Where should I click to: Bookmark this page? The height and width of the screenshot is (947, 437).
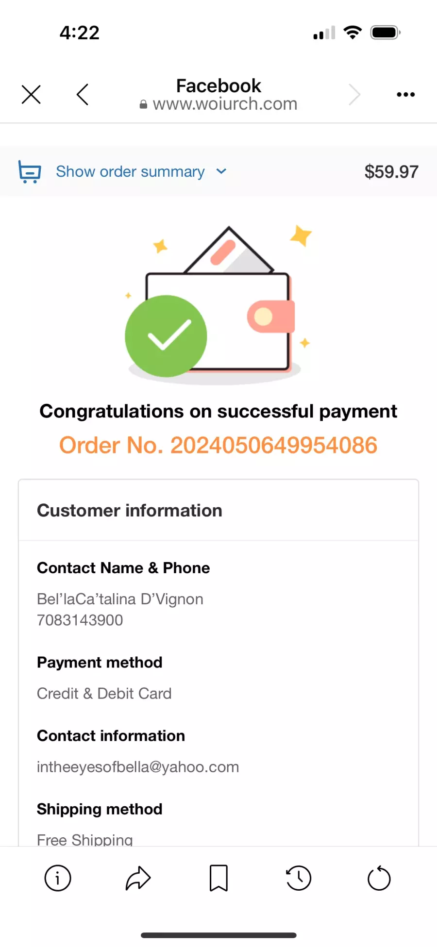point(218,878)
